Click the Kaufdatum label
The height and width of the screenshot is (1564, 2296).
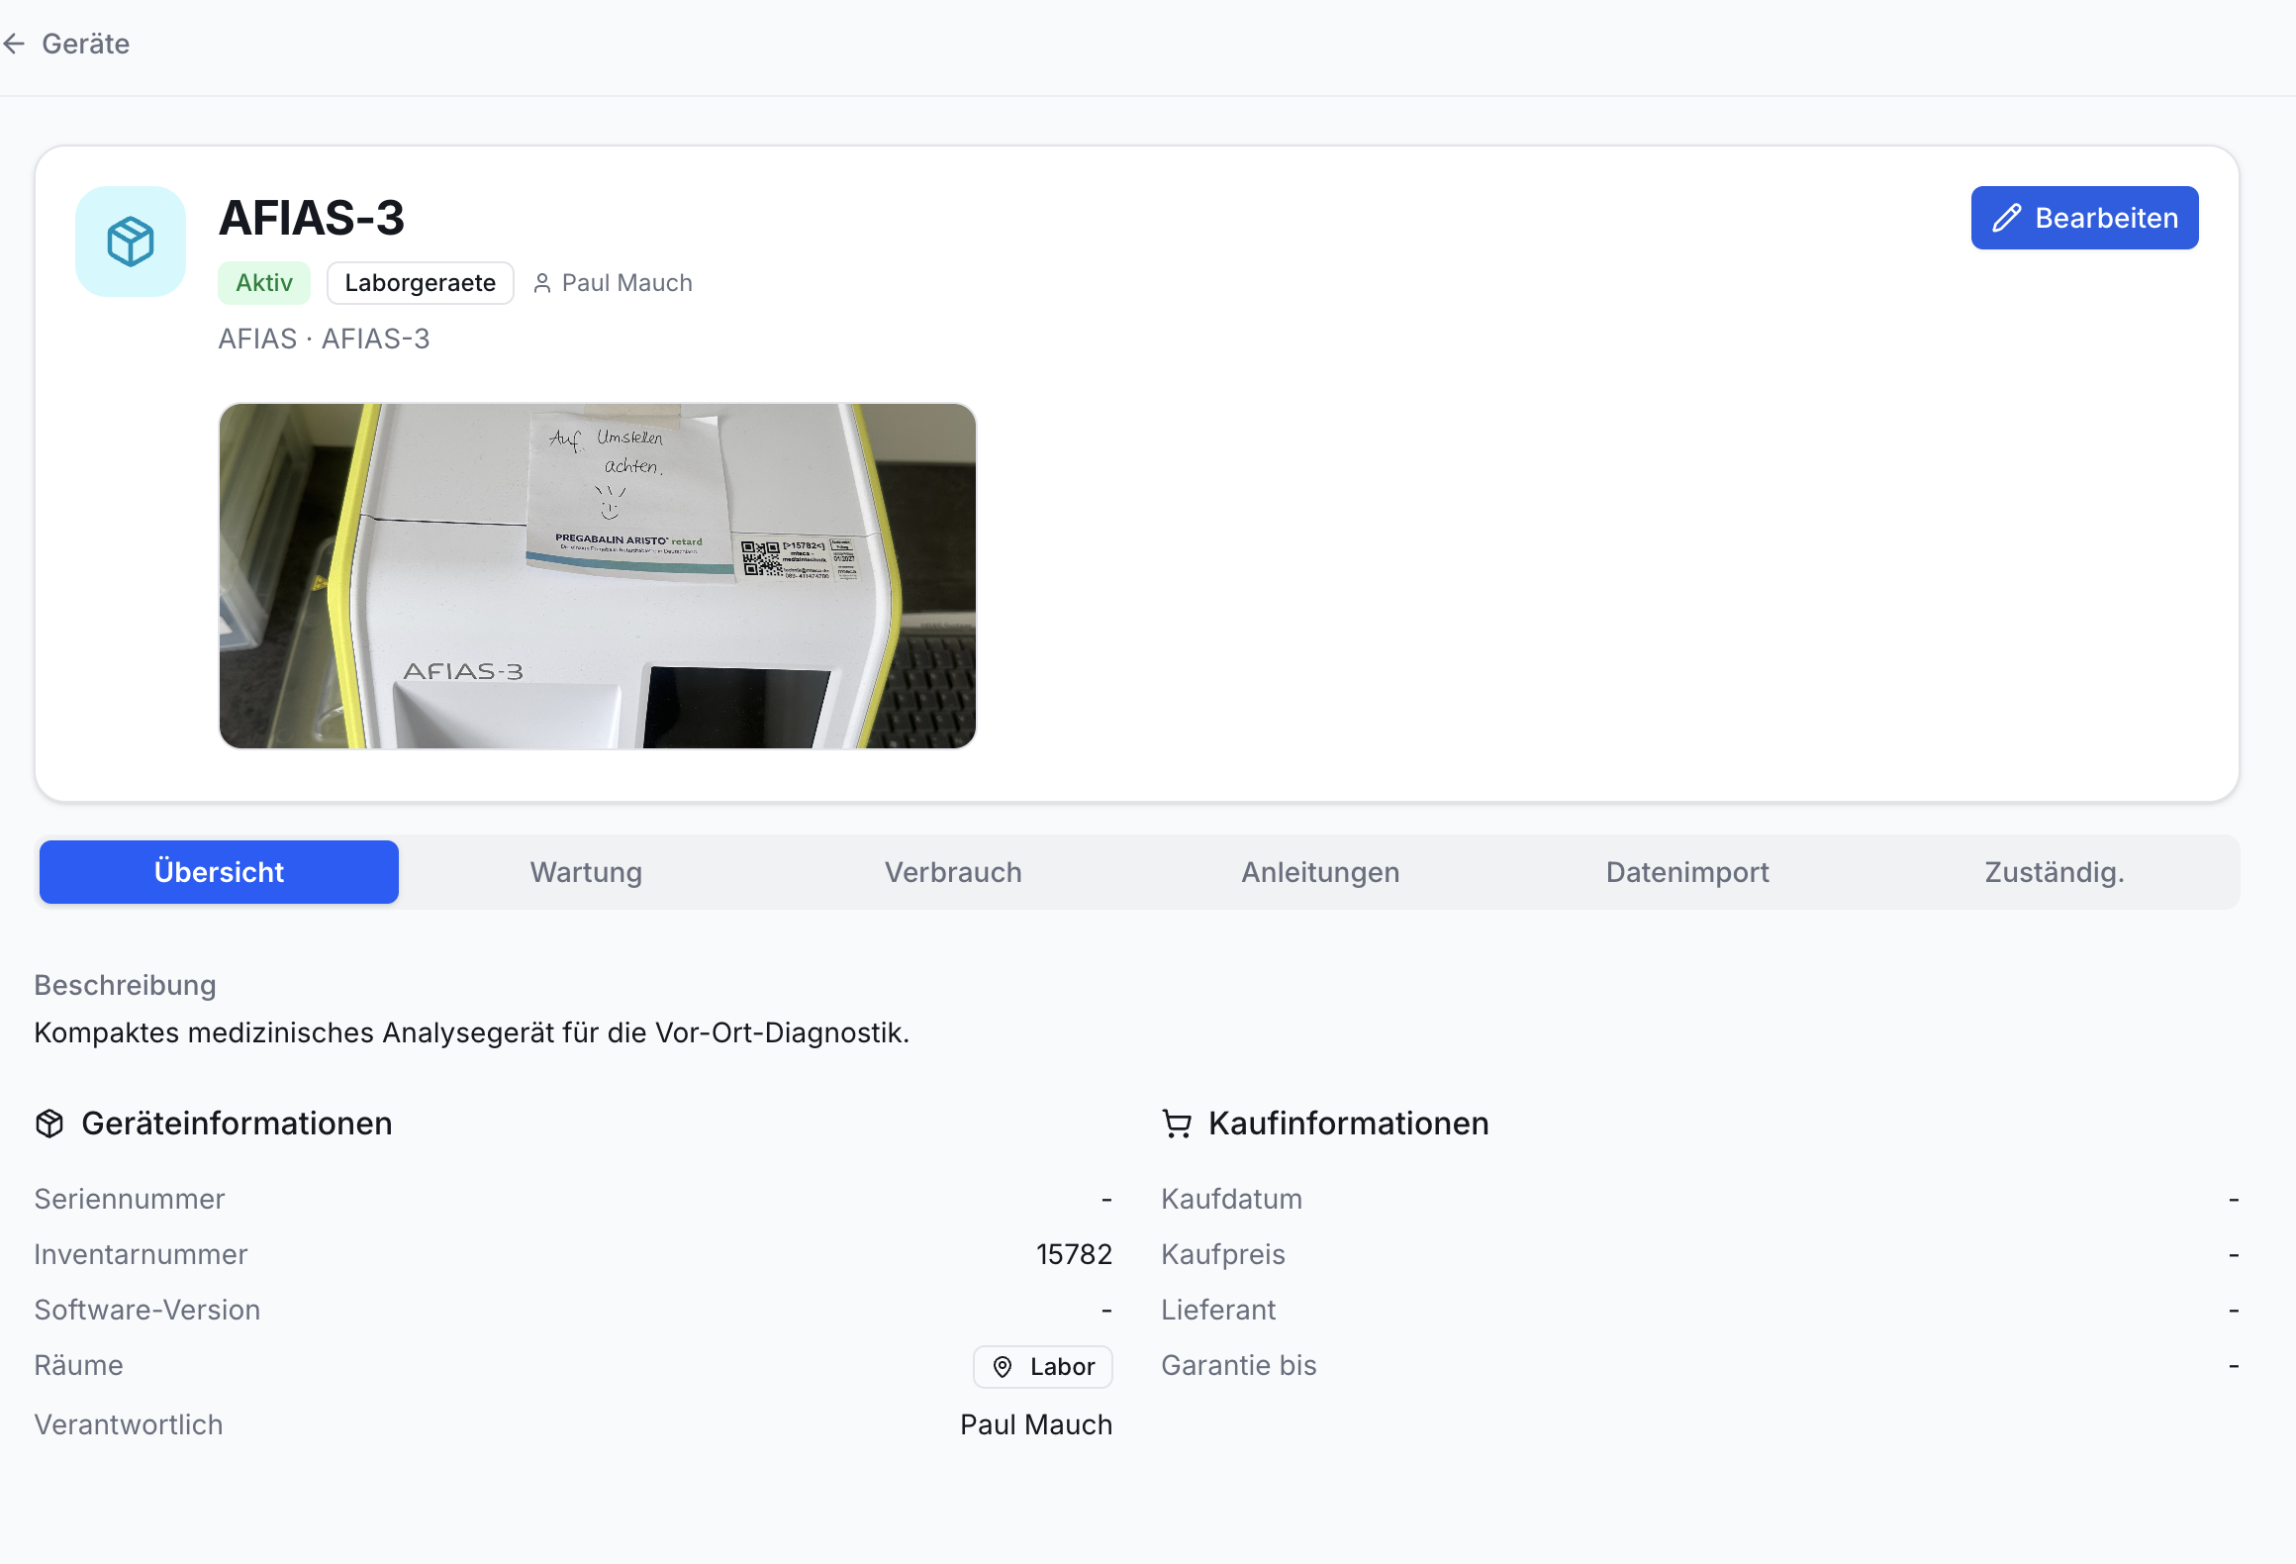pyautogui.click(x=1231, y=1199)
